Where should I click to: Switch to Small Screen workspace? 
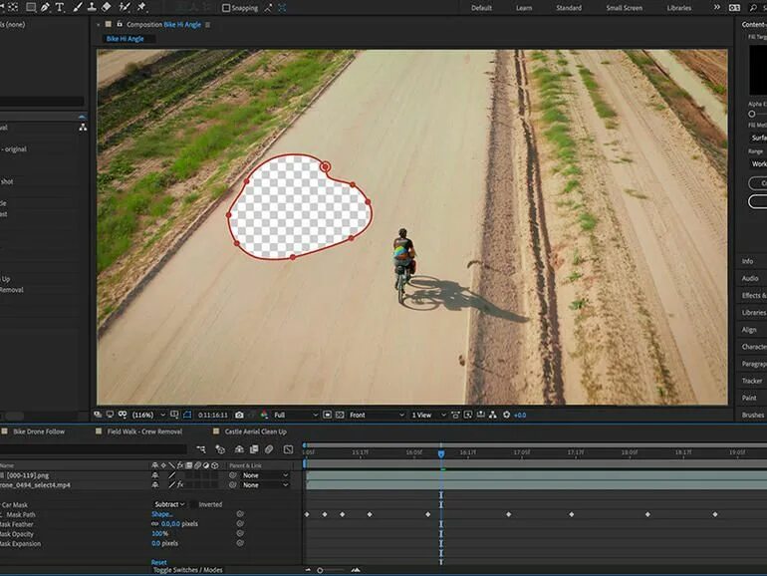(x=625, y=8)
